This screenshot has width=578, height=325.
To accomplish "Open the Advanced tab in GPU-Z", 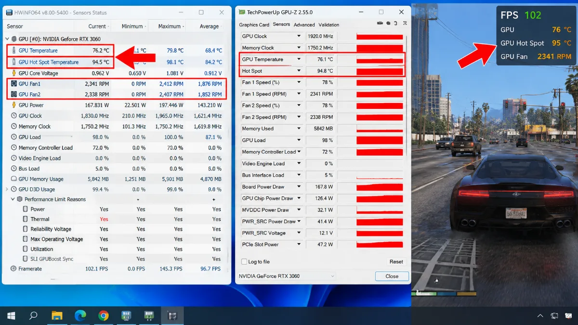I will point(304,25).
